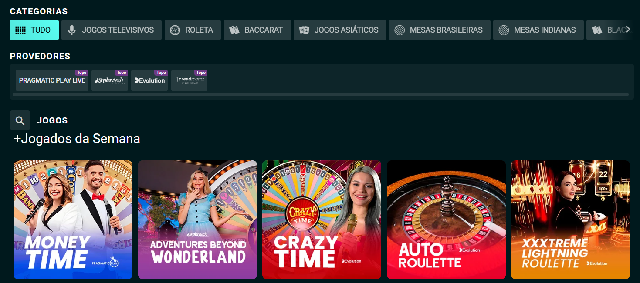Select the TUDO grid icon
This screenshot has height=283, width=640.
pyautogui.click(x=21, y=30)
